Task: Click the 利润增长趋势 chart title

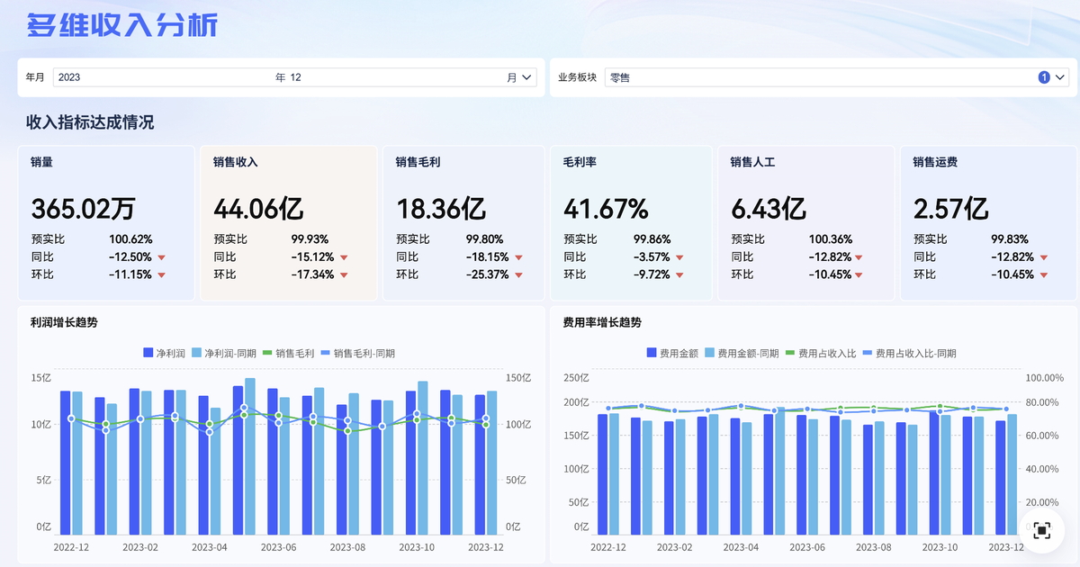Action: click(x=64, y=322)
